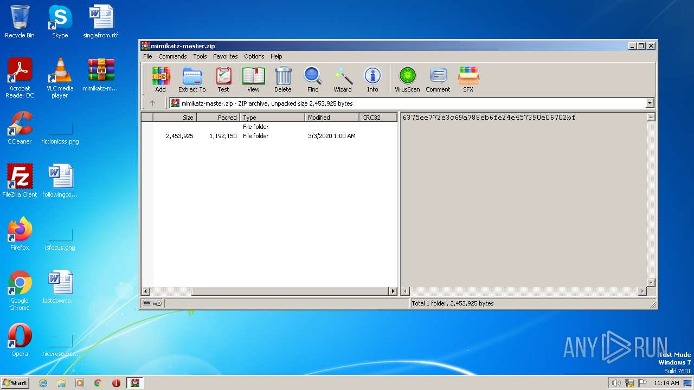Create SFX self-extracting archive

pos(468,80)
